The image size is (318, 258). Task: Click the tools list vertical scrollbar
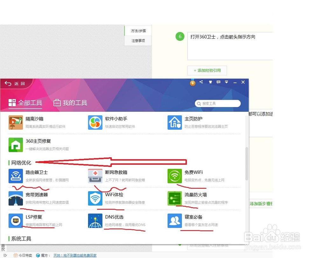[247, 164]
